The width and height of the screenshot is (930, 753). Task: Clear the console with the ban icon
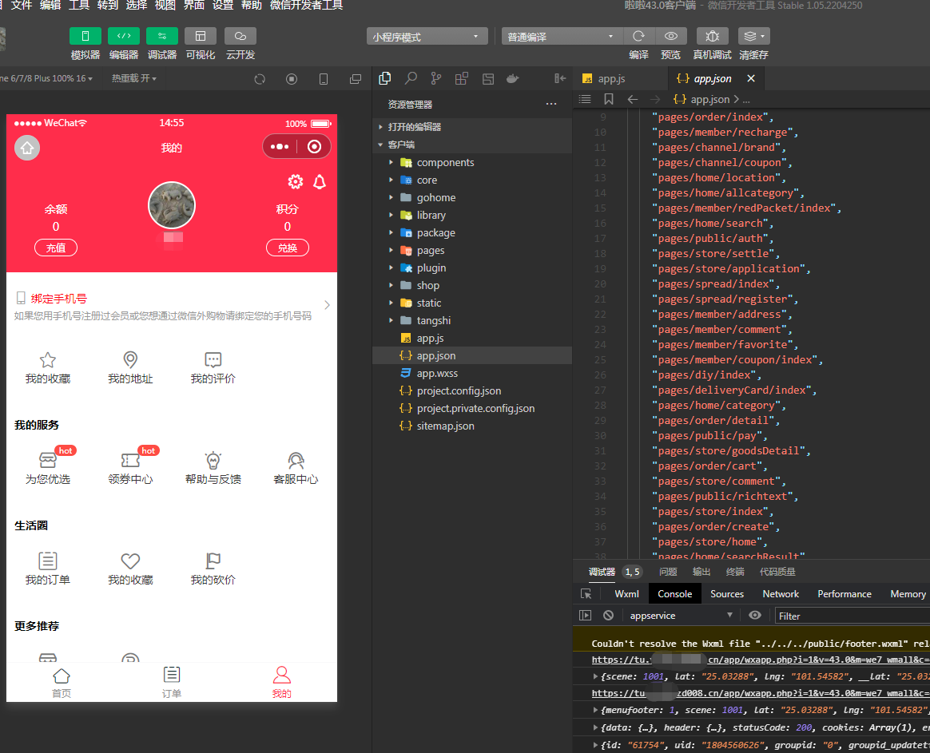tap(608, 616)
